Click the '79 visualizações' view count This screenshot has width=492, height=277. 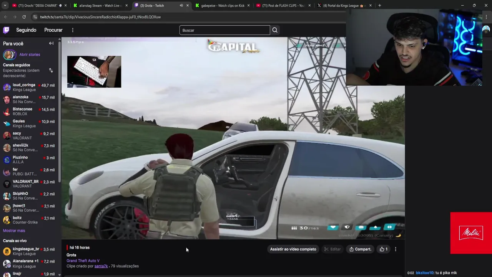(125, 266)
